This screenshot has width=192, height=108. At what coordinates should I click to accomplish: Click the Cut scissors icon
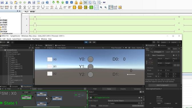click(x=7, y=2)
